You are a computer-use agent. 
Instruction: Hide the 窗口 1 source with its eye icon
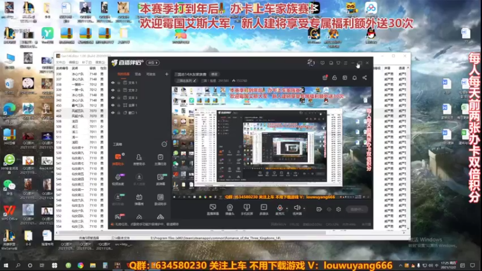tap(113, 113)
